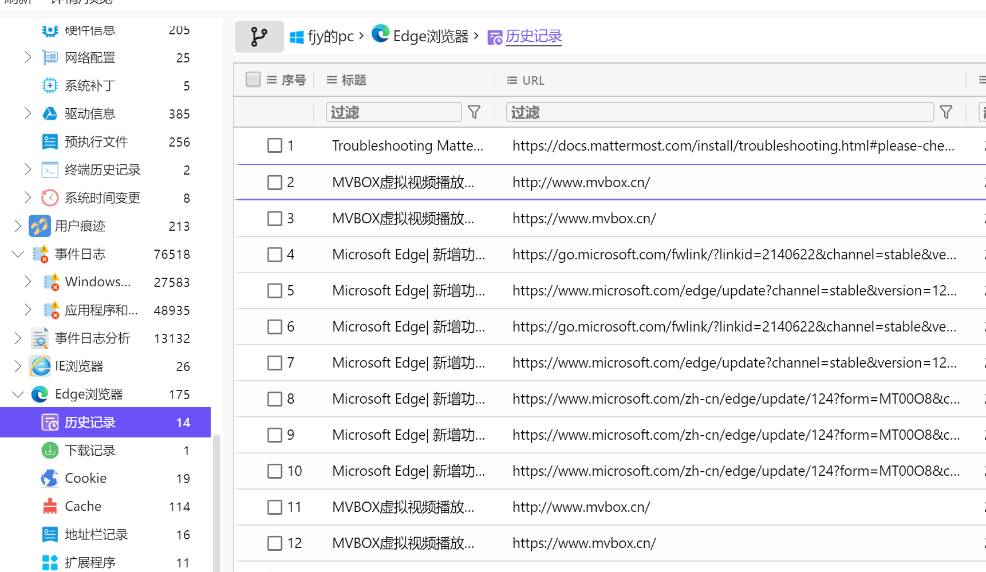
Task: Click the filter funnel for the 标题 column
Action: click(x=474, y=112)
